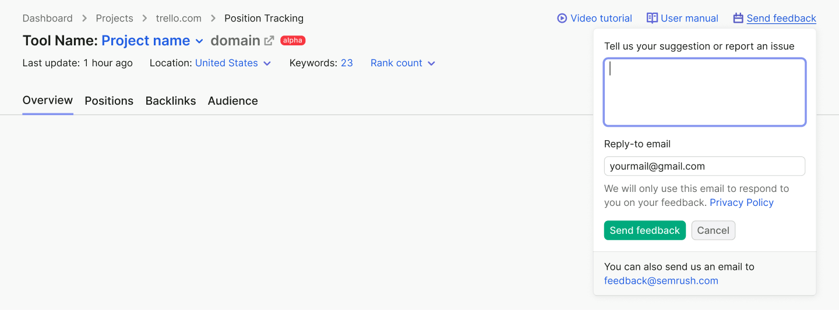Expand the Rank count dropdown
The image size is (839, 310).
point(403,63)
